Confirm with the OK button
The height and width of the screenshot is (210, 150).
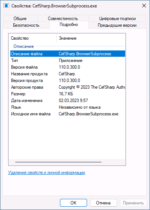(x=73, y=203)
